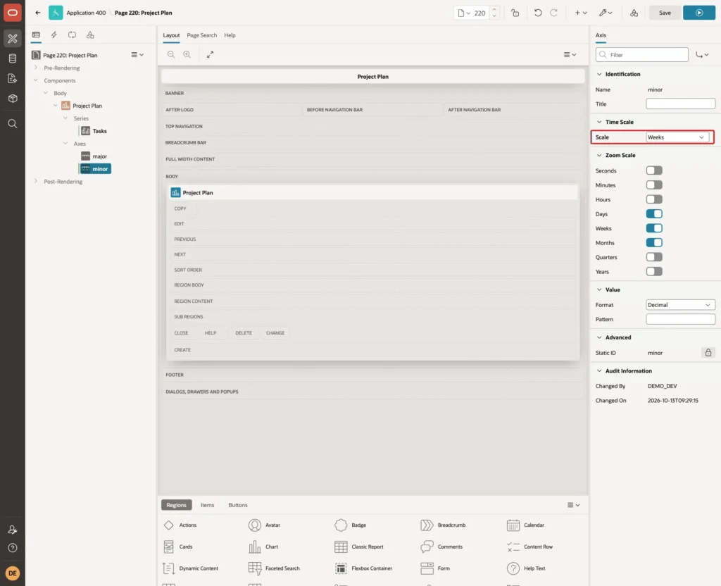Click the Redo icon in toolbar
The height and width of the screenshot is (586, 721).
(x=553, y=13)
